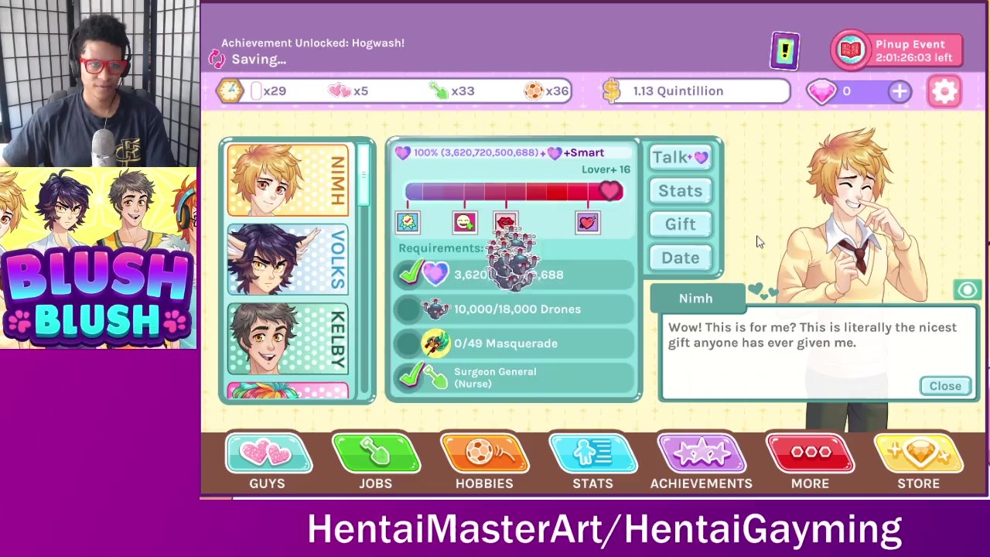Click the Gift button
This screenshot has width=990, height=557.
tap(681, 224)
